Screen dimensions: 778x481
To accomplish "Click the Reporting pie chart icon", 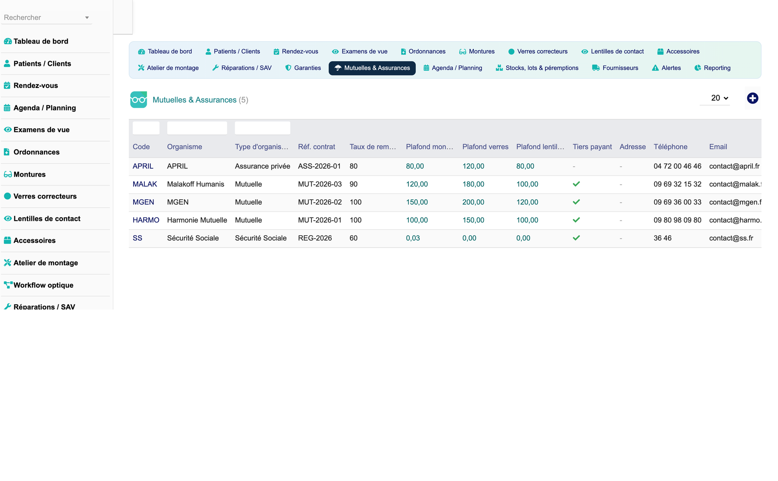I will tap(698, 68).
